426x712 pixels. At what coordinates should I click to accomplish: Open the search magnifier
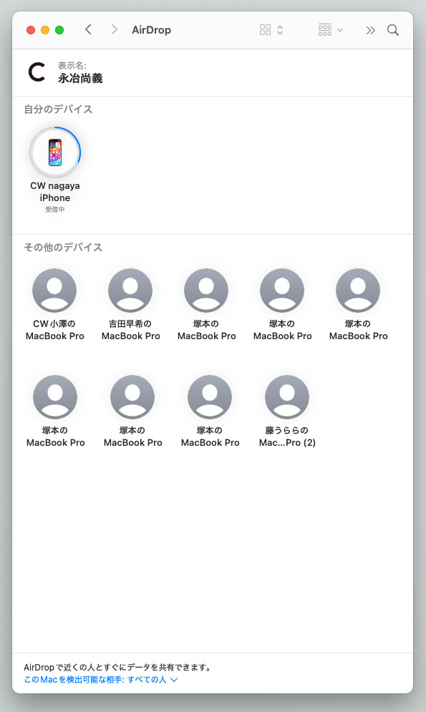pos(393,30)
